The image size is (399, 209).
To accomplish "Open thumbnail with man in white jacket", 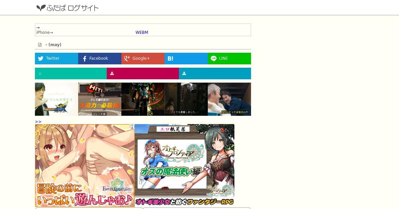I will click(x=57, y=99).
